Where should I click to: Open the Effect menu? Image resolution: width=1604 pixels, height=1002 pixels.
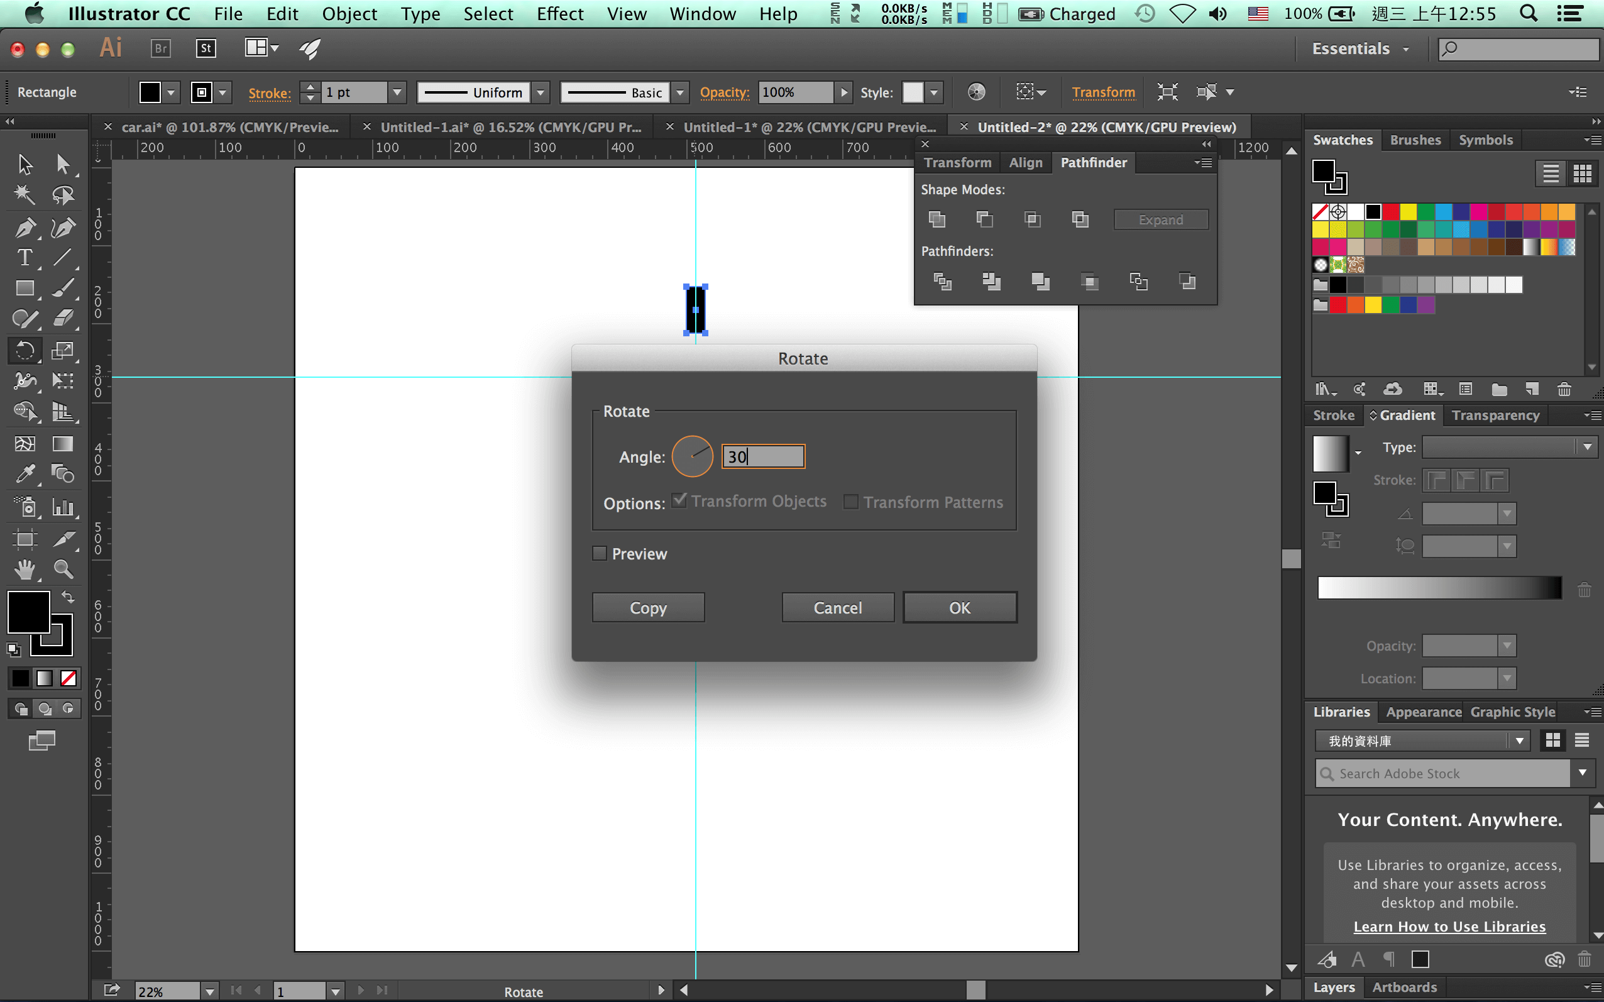tap(560, 14)
